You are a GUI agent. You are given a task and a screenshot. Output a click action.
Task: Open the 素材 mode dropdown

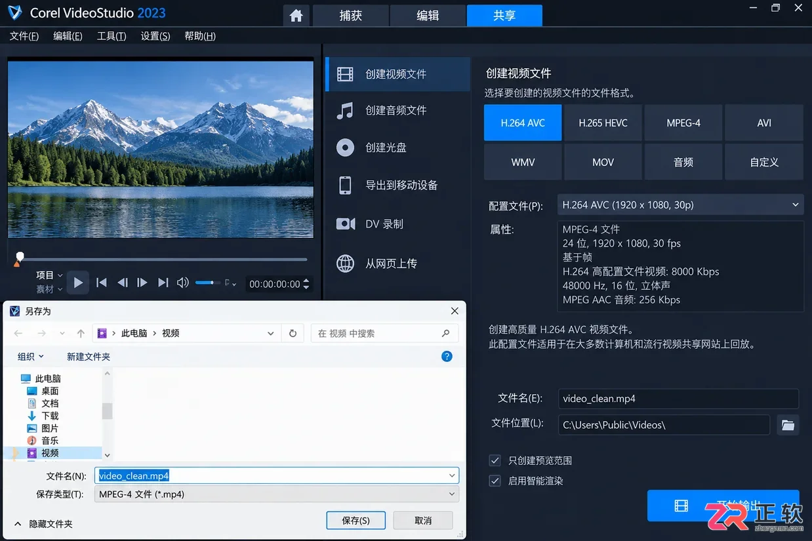49,289
